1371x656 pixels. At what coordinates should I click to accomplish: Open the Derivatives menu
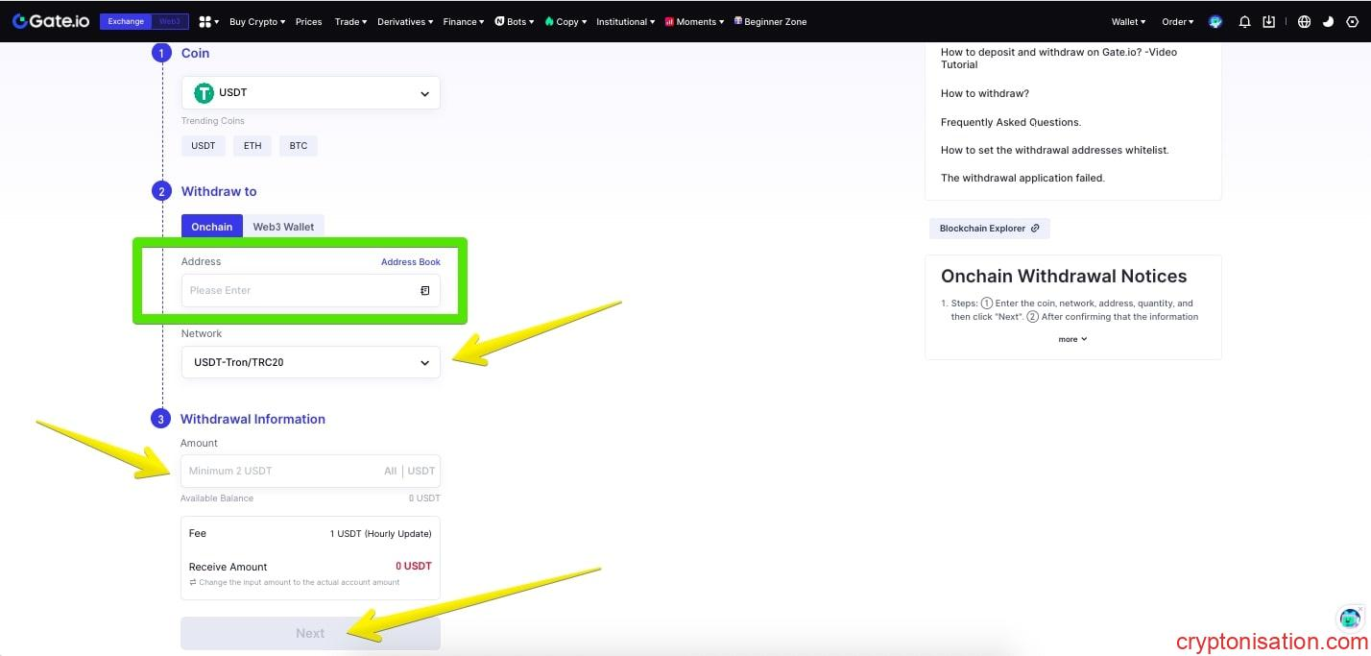click(404, 21)
